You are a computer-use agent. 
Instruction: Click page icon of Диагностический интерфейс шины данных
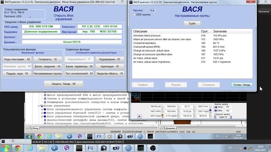tap(45, 120)
